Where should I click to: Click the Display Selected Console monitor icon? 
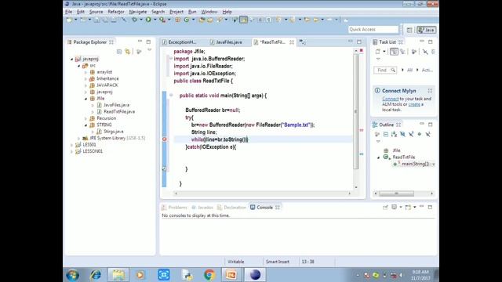(x=395, y=207)
